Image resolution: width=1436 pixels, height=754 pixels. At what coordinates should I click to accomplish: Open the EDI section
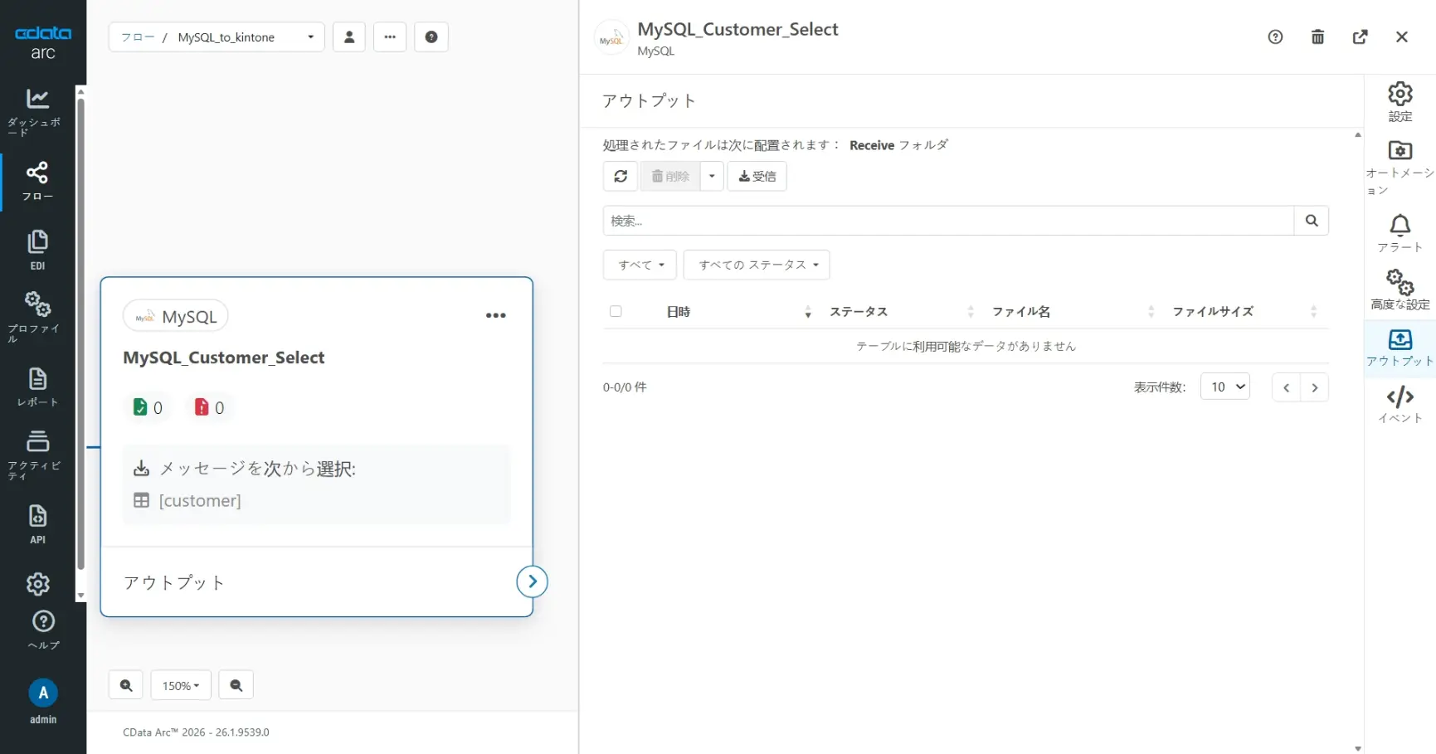coord(37,248)
